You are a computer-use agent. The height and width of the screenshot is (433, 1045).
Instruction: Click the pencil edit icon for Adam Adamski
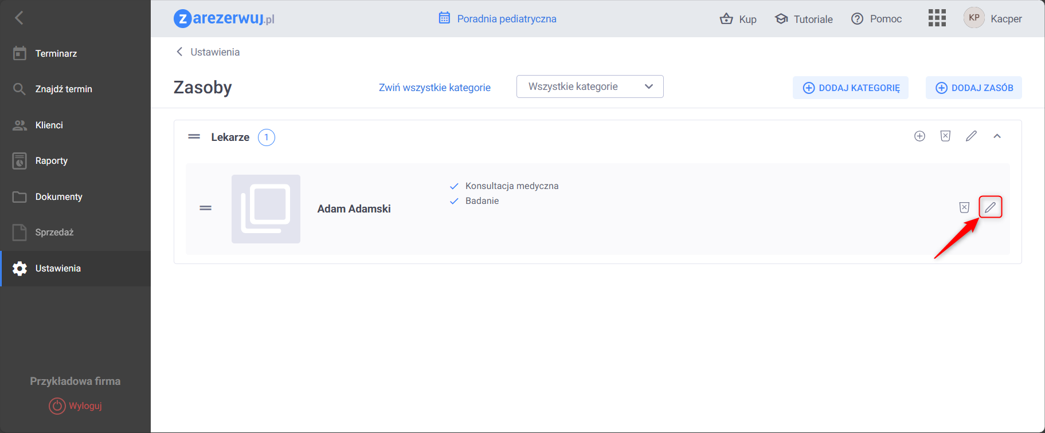tap(990, 207)
